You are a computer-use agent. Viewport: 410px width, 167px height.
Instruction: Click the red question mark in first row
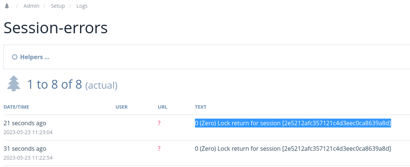[159, 123]
